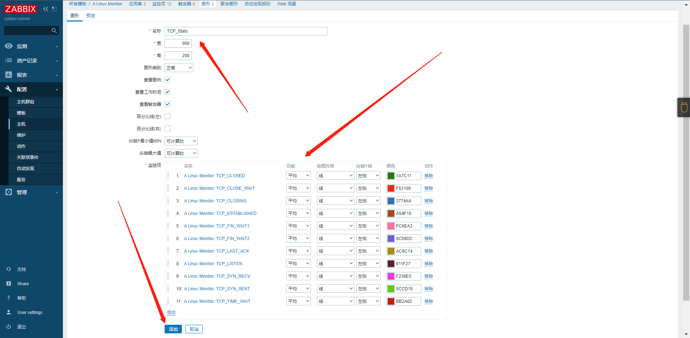Select the 图形 form tab
The image size is (690, 338).
(75, 16)
